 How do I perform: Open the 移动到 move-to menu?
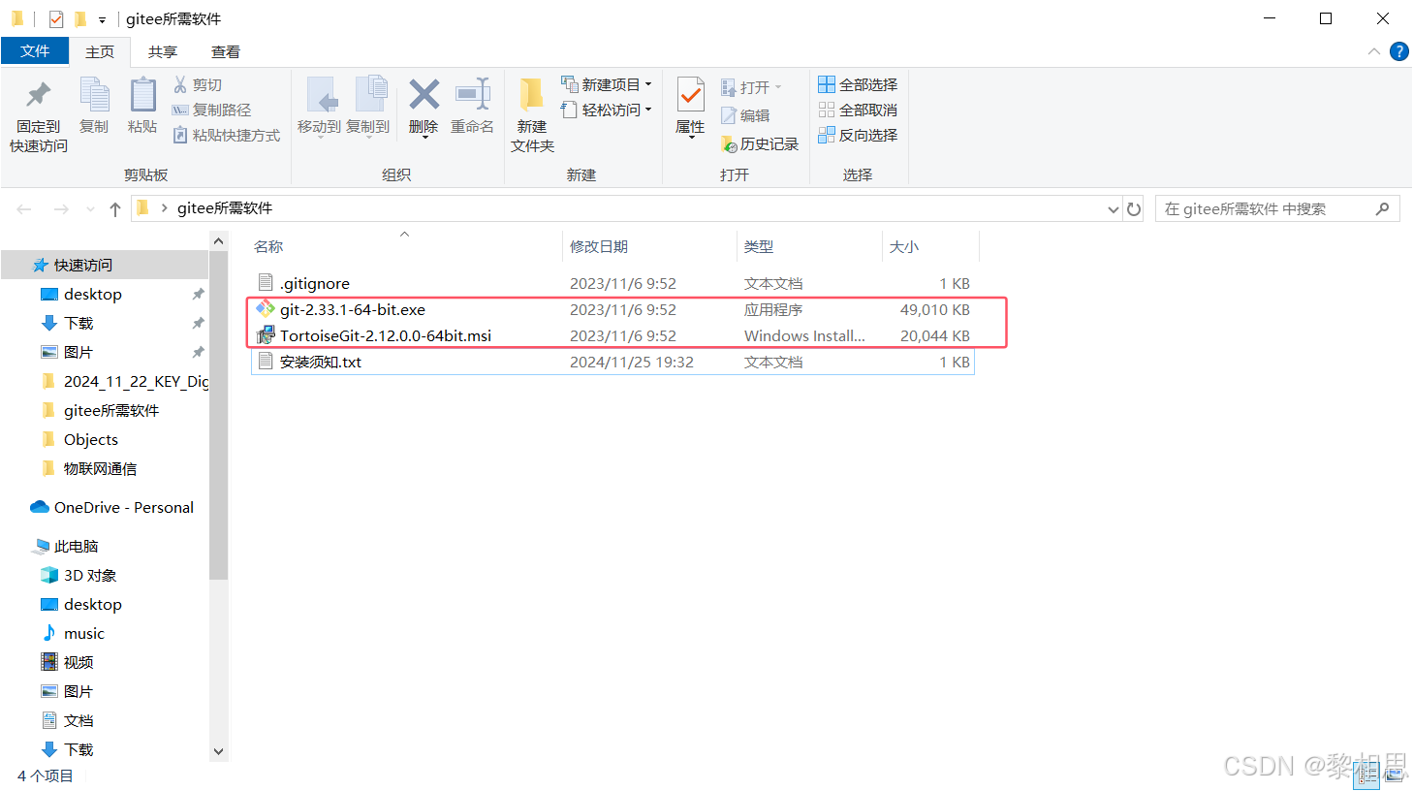[x=319, y=107]
